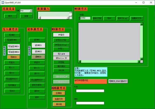
Task: Click the 检查文件 button
Action: (x=59, y=99)
